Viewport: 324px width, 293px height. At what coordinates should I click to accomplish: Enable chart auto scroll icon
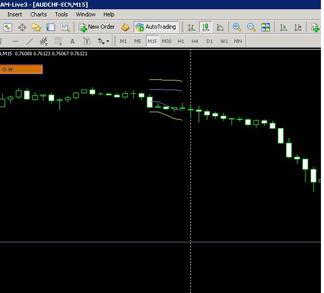pos(283,27)
